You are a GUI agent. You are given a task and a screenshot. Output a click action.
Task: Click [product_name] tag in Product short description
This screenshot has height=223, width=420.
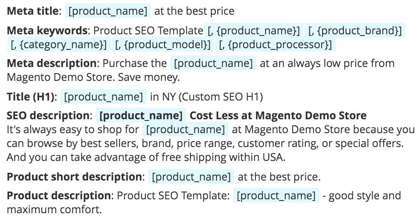pos(191,177)
